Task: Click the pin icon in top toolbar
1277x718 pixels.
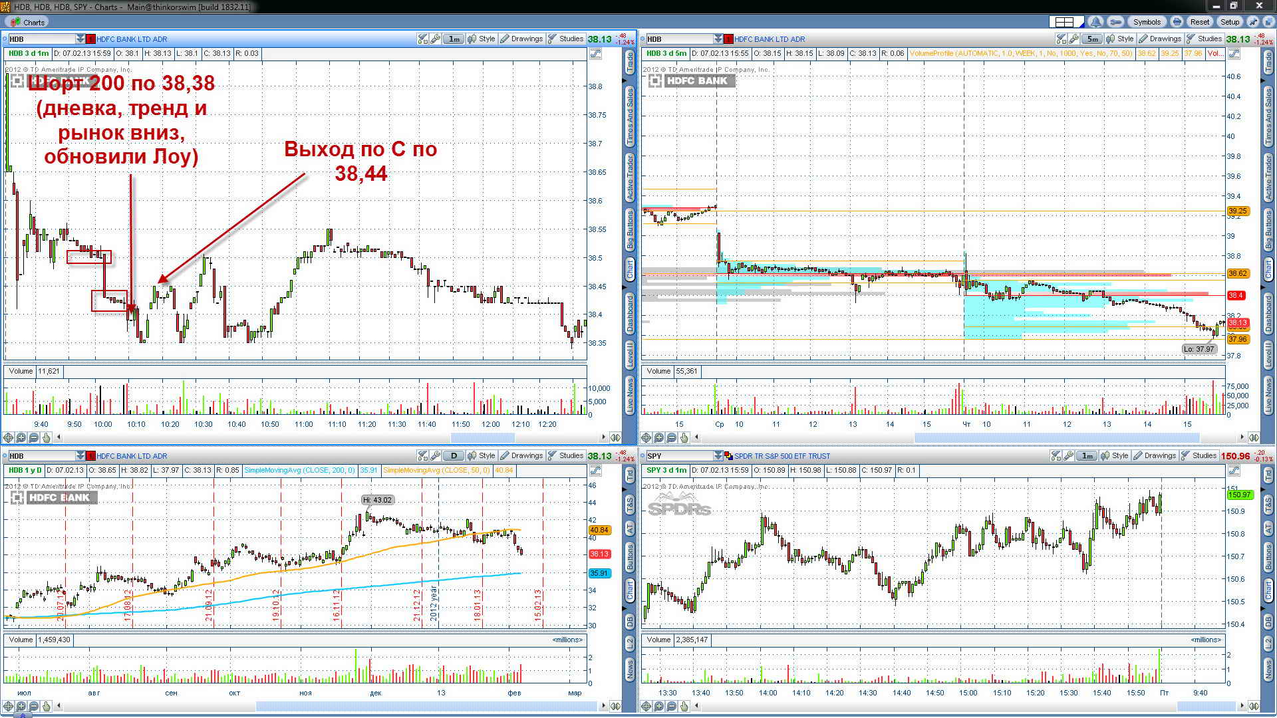Action: click(x=1253, y=22)
